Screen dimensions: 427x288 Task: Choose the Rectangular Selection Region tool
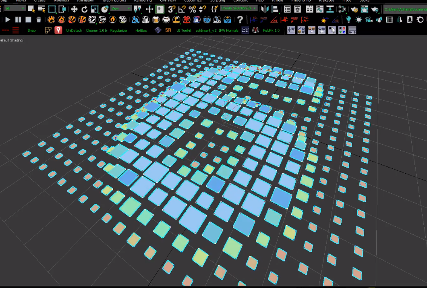point(52,9)
